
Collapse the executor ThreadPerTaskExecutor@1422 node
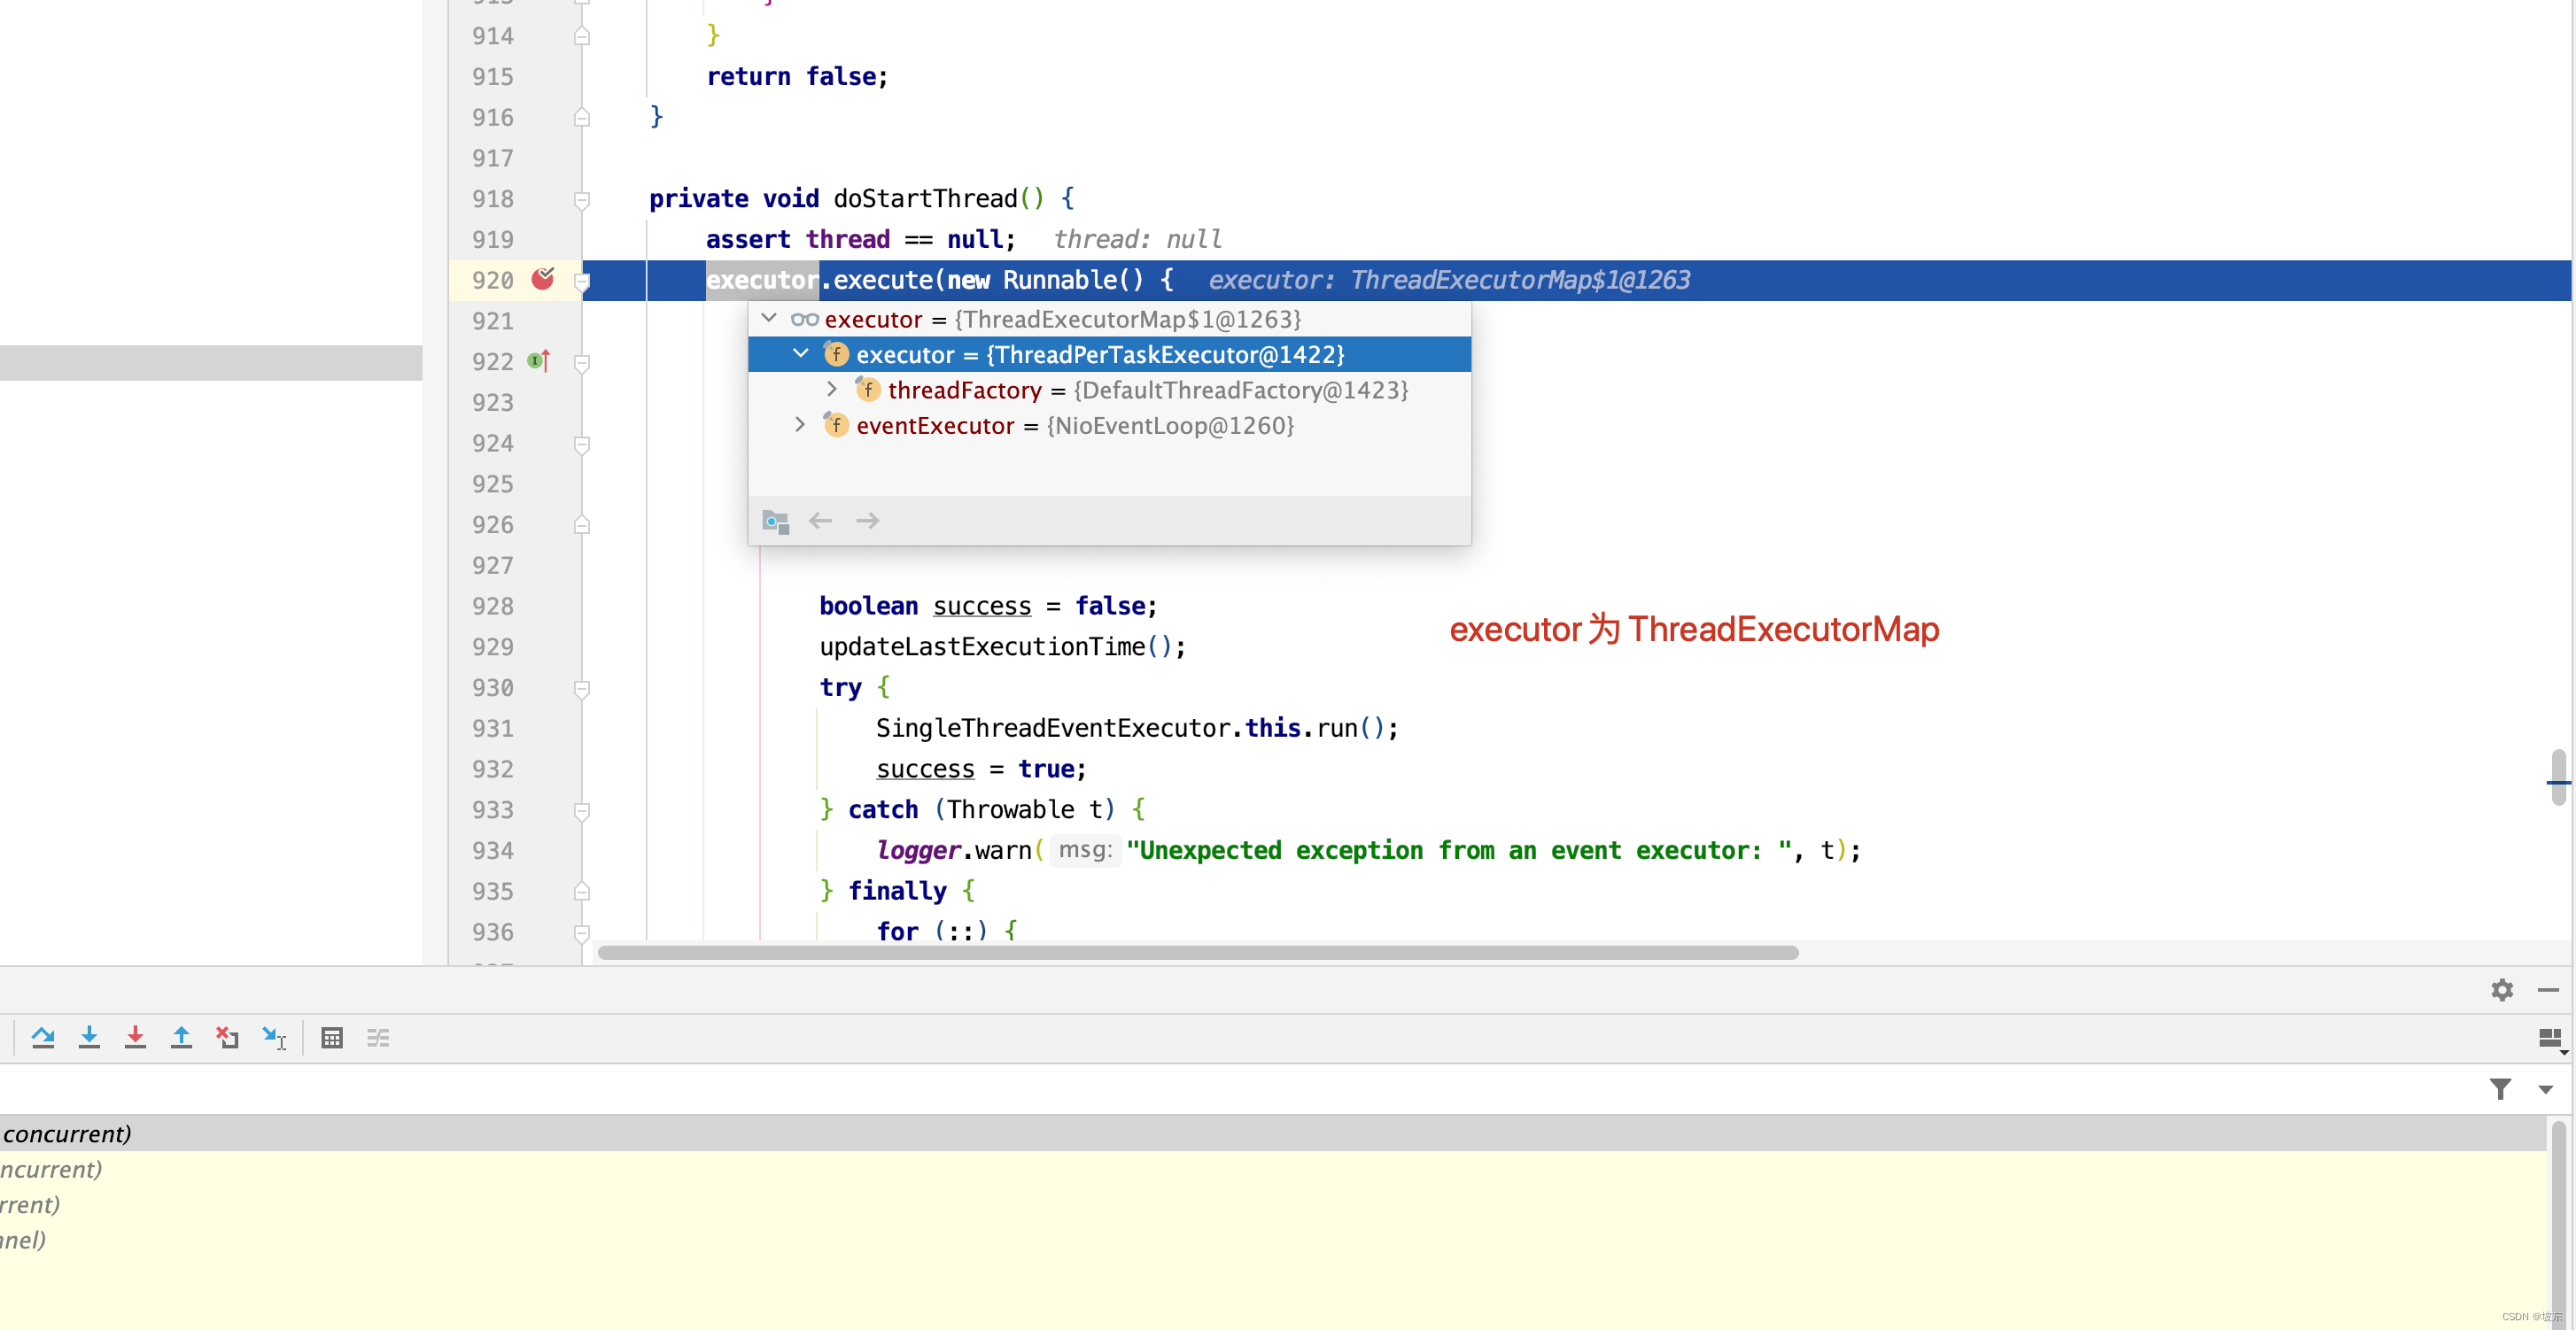point(801,352)
